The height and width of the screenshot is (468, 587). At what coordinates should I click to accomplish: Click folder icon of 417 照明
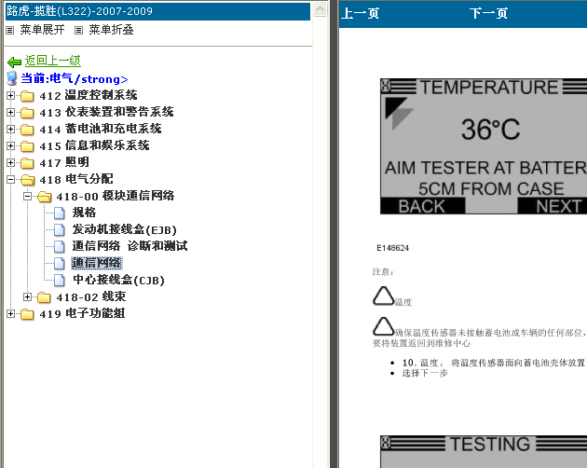coord(27,163)
